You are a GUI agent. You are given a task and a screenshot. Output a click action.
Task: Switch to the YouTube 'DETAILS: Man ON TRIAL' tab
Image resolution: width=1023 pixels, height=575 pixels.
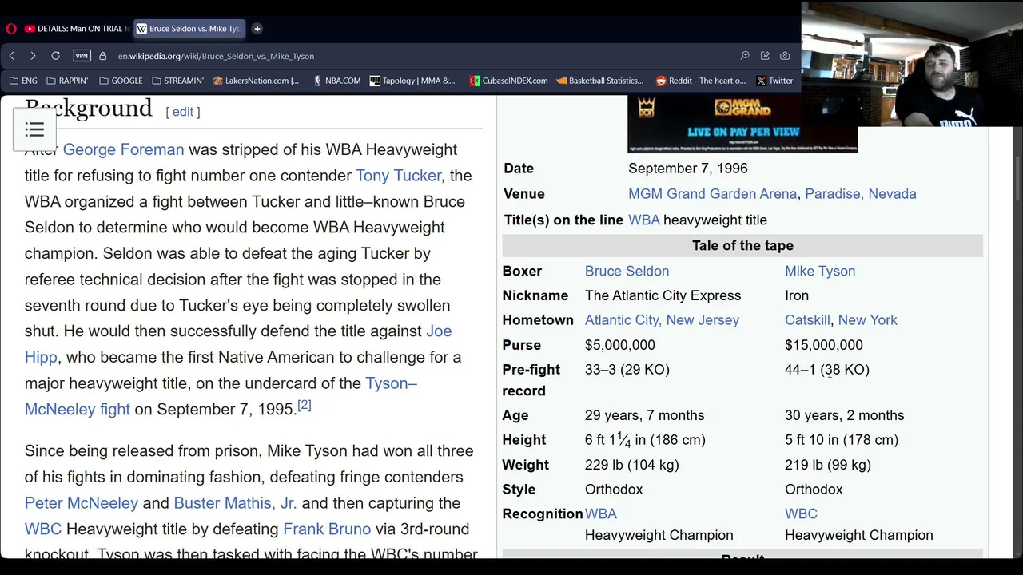coord(77,29)
